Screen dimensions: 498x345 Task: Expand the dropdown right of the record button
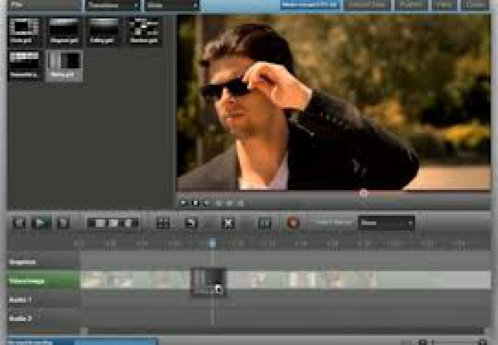click(386, 223)
